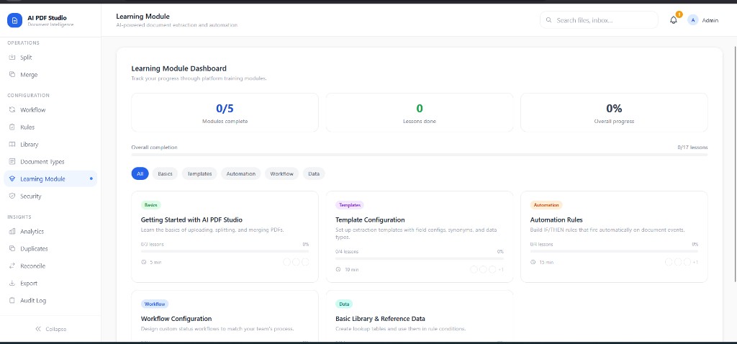Click the Workflow sidebar icon
This screenshot has height=344, width=737.
[x=12, y=109]
